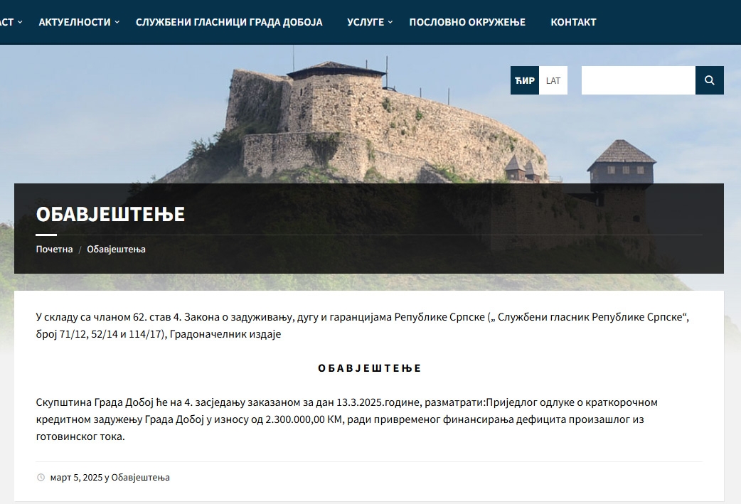Expand the АКТУЕЛНОСТИ dropdown chevron
The image size is (741, 504).
click(x=117, y=22)
